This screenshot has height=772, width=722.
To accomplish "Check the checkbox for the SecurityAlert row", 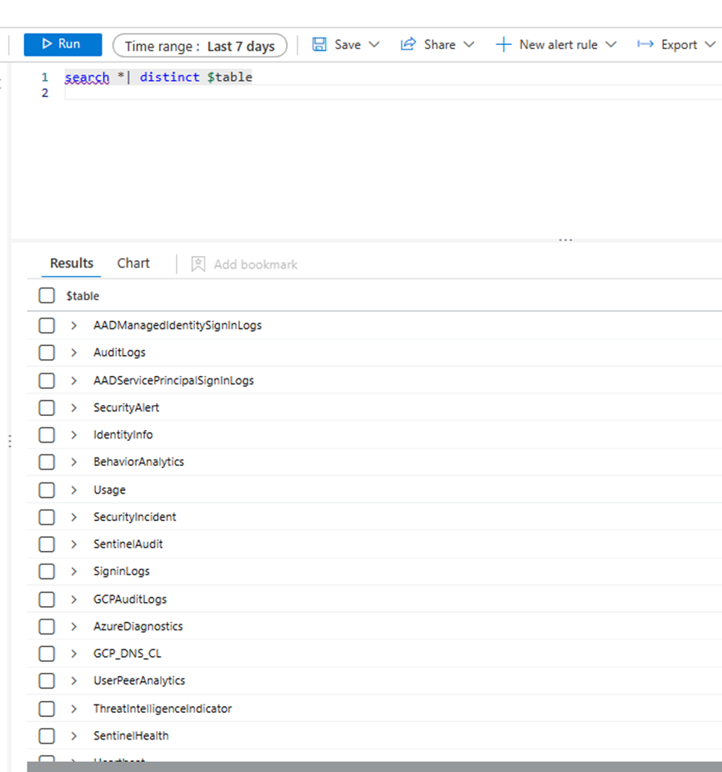I will (x=47, y=407).
